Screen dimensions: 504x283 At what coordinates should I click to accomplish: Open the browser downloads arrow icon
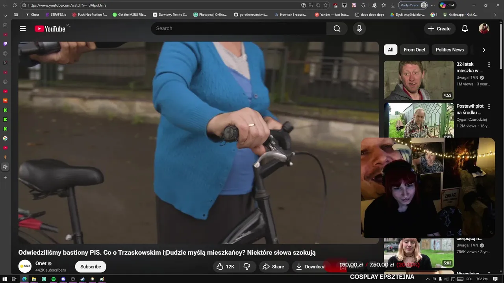(393, 5)
